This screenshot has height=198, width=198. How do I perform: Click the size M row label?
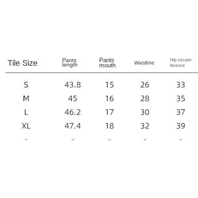click(x=26, y=98)
